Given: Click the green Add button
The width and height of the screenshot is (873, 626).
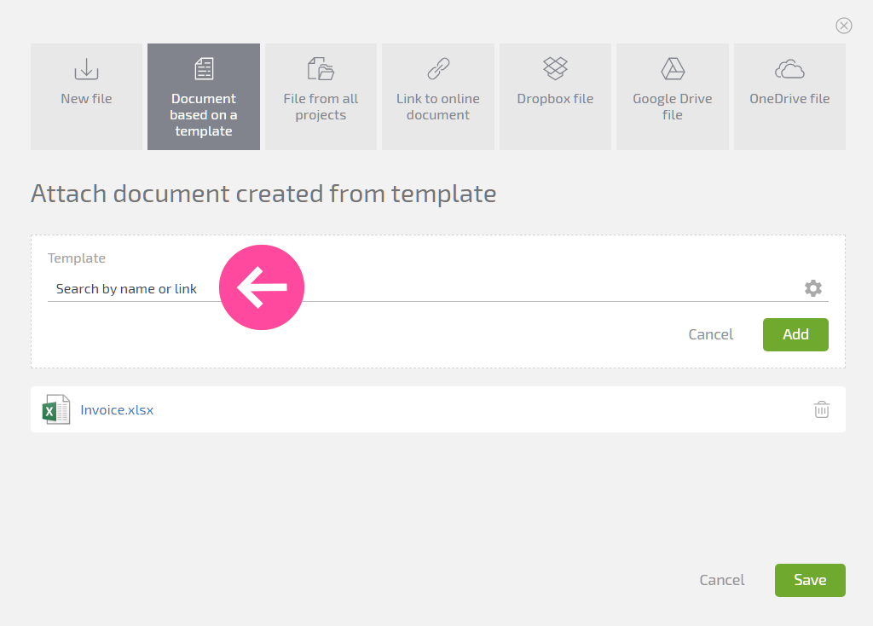Looking at the screenshot, I should [795, 334].
